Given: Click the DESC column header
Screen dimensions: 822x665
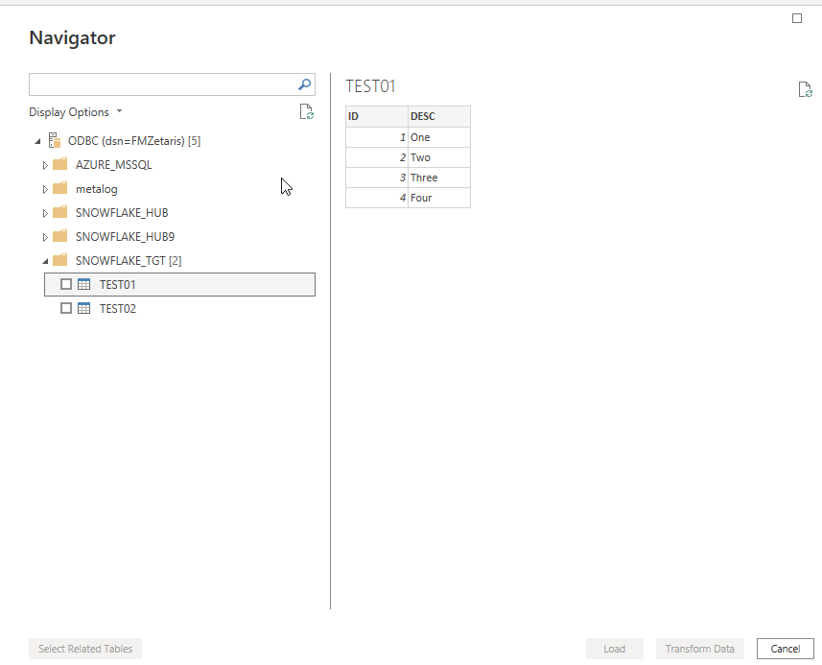Looking at the screenshot, I should point(439,116).
